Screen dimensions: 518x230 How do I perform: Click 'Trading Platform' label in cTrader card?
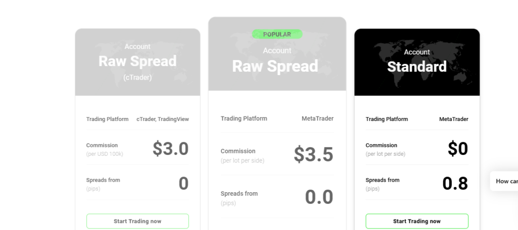107,119
